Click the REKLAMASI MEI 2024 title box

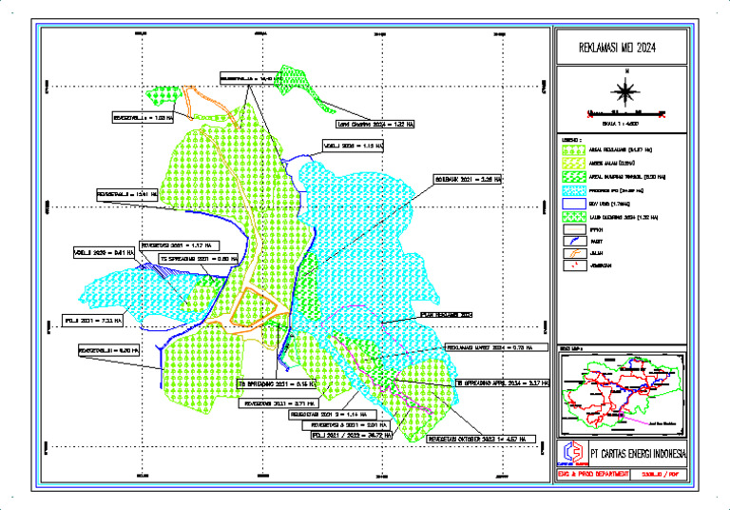[x=622, y=47]
